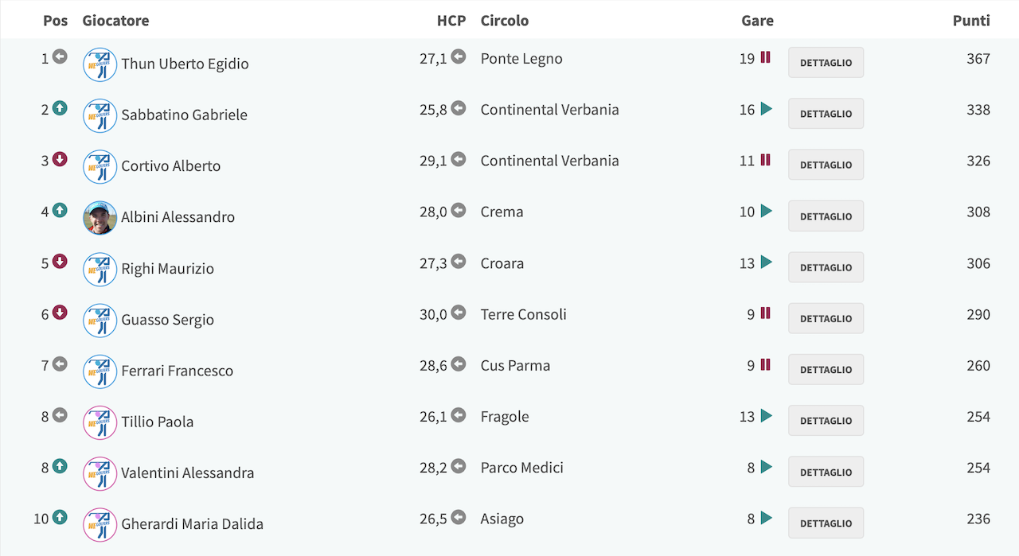Click the pause icon in Thun Uberto Egidio's Gare column
The height and width of the screenshot is (556, 1019).
(765, 57)
